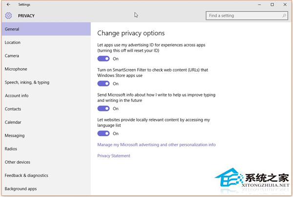293x197 pixels.
Task: Open Speech, inking, & typing
Action: click(27, 82)
